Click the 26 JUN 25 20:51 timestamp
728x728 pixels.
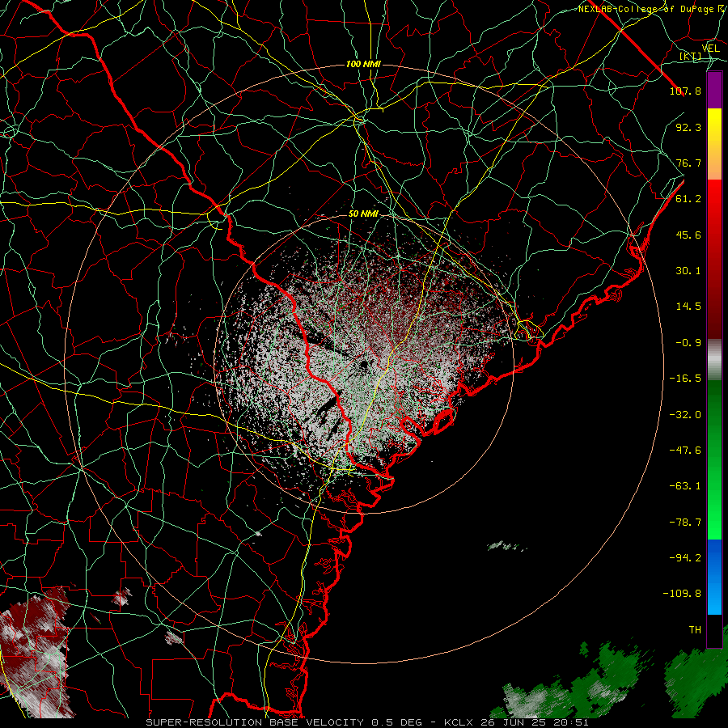click(535, 722)
